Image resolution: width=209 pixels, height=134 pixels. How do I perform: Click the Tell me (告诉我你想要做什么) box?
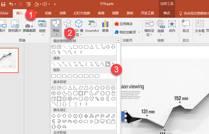[x=194, y=13]
